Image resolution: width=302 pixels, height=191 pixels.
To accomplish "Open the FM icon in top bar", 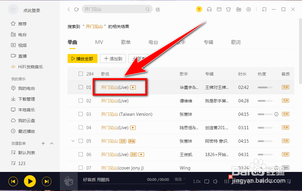I will click(239, 9).
